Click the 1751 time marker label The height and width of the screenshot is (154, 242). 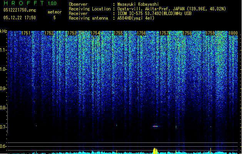26,33
